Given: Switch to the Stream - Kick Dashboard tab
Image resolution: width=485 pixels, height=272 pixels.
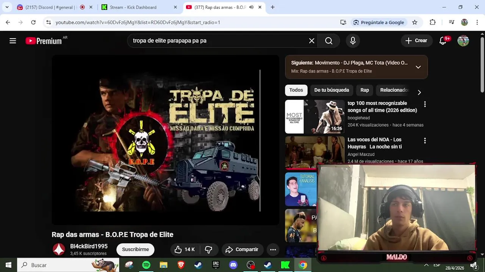Looking at the screenshot, I should 138,7.
